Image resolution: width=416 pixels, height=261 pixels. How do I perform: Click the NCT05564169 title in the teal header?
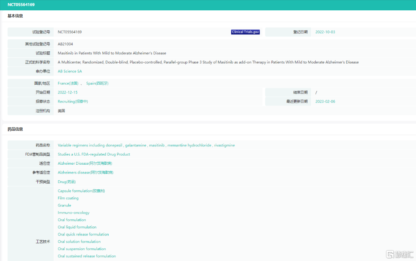[21, 5]
